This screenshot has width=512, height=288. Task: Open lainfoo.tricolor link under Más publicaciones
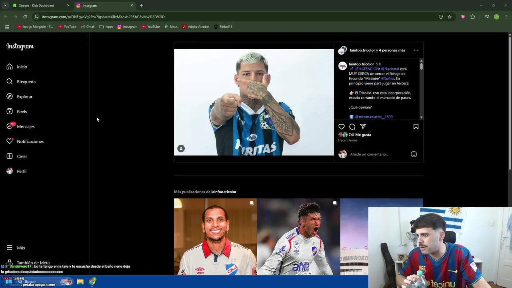click(224, 192)
